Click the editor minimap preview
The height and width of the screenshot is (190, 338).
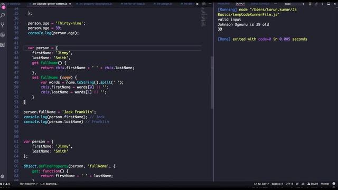coord(204,17)
